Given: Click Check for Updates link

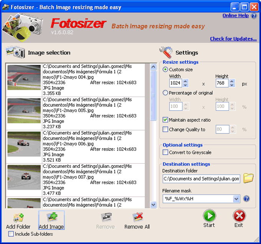Looking at the screenshot, I should click(x=233, y=39).
